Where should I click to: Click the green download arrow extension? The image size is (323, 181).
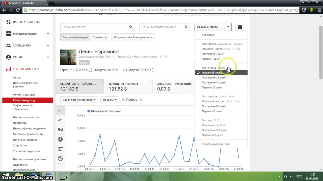pyautogui.click(x=312, y=10)
